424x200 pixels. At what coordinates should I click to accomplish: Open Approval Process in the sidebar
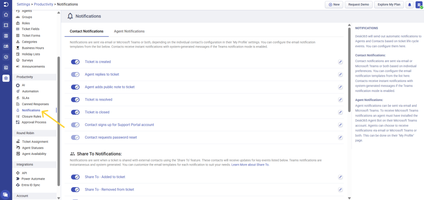tap(34, 122)
